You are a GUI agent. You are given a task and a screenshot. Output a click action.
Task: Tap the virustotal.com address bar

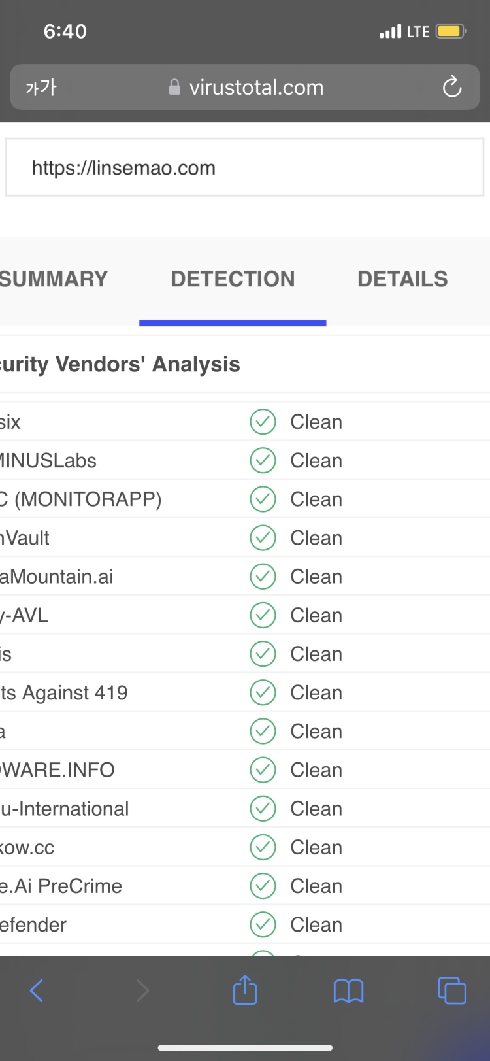[256, 87]
